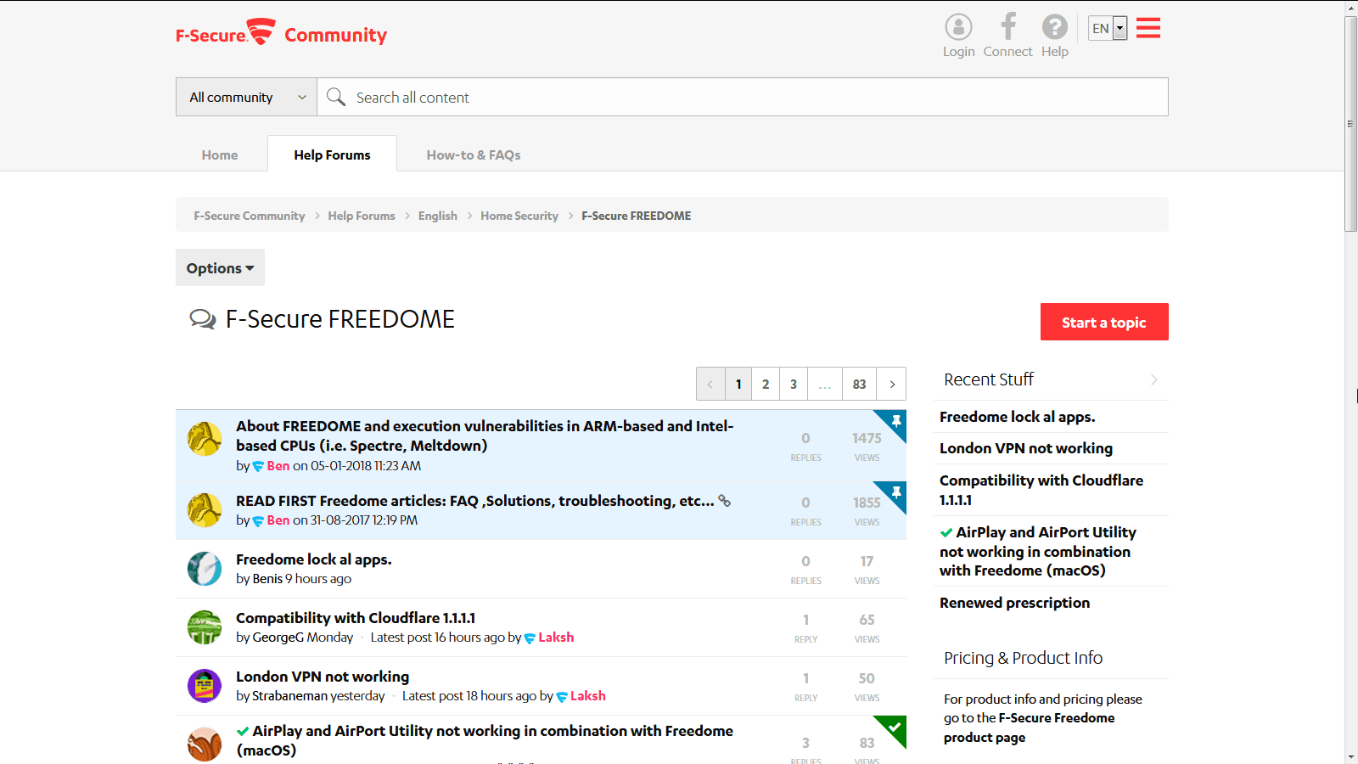
Task: Open sidebar London VPN not working link
Action: 1025,448
